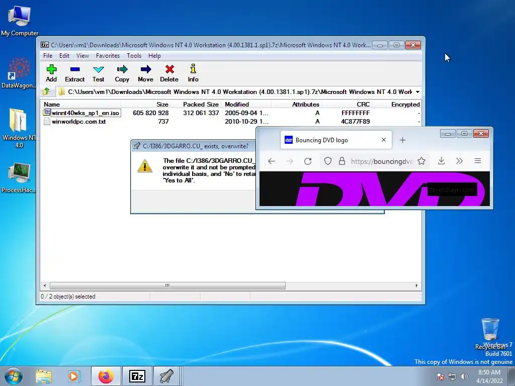The width and height of the screenshot is (515, 386).
Task: Click the right scroll arrow in 7-Zip
Action: point(416,285)
